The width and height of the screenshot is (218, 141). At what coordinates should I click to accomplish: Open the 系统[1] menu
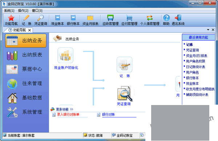[9, 11]
